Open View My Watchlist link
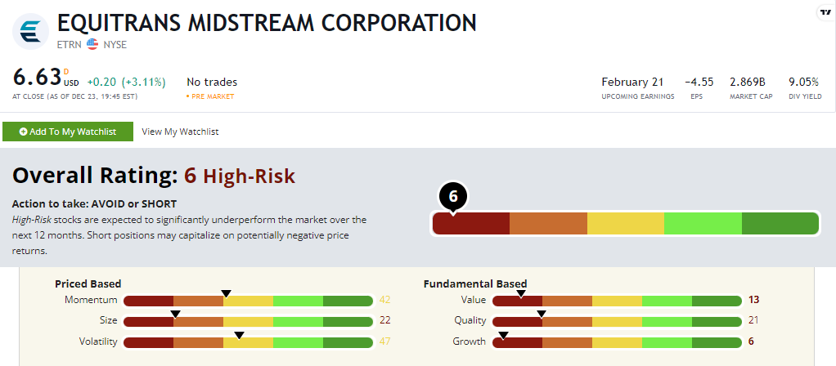 point(180,132)
